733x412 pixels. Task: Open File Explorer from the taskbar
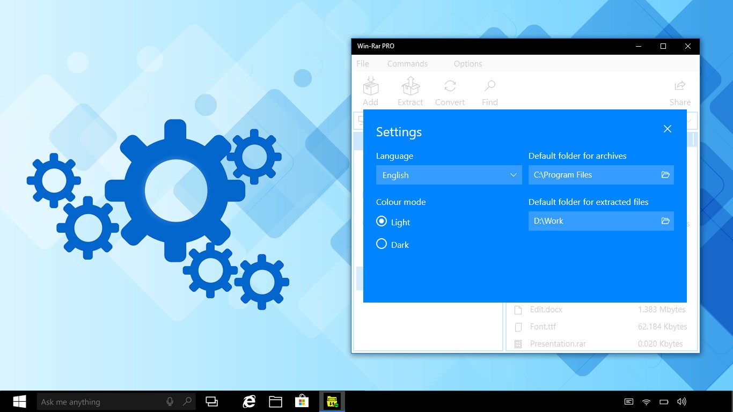point(276,401)
